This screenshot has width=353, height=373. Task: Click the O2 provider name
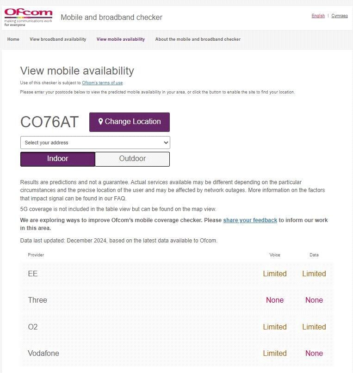33,327
